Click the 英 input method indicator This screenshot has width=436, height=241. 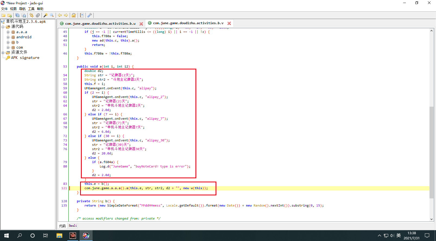(x=399, y=236)
